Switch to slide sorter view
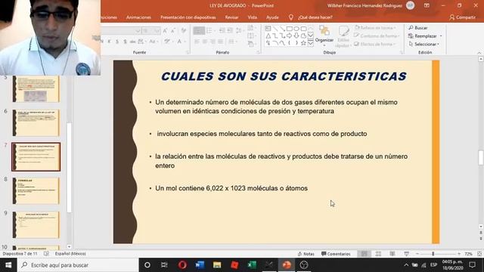Image resolution: width=484 pixels, height=272 pixels. click(x=378, y=254)
